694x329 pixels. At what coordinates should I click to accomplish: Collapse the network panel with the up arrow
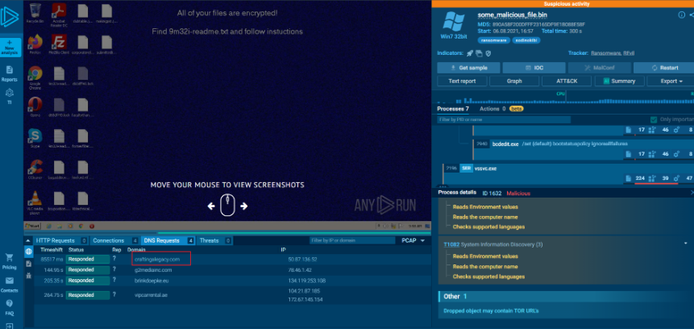click(28, 240)
